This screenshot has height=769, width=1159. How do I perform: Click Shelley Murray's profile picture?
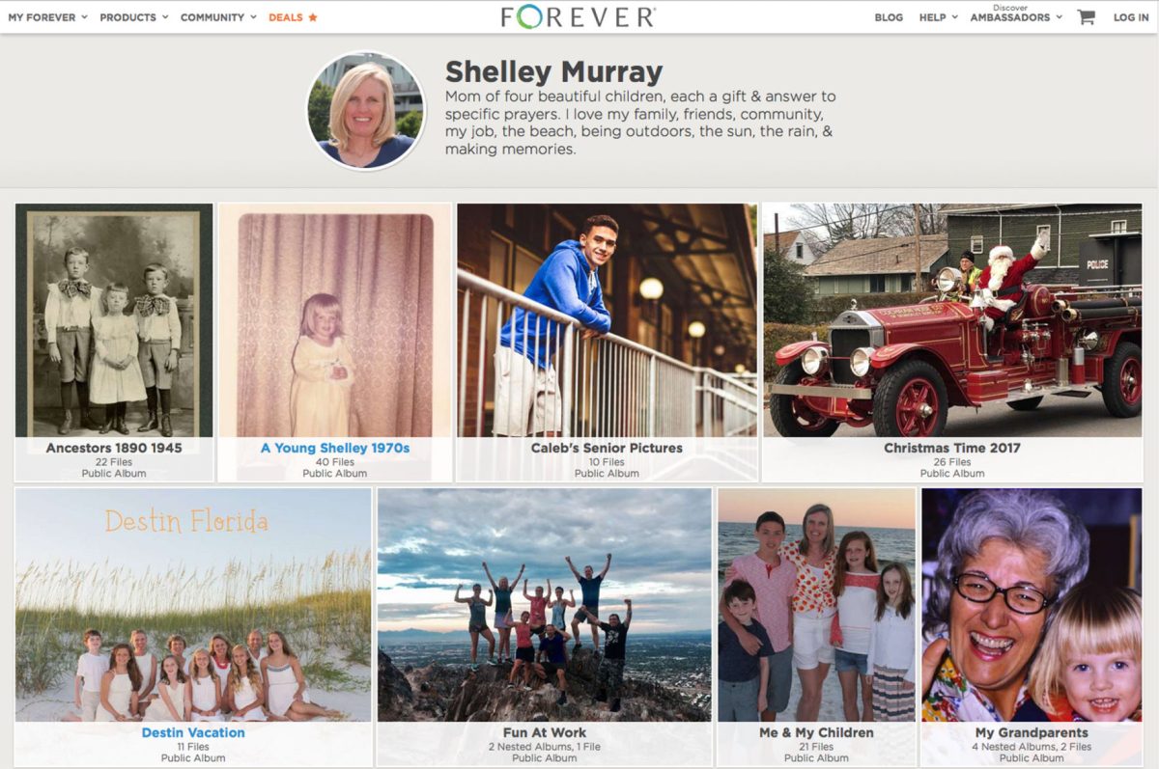[x=366, y=111]
